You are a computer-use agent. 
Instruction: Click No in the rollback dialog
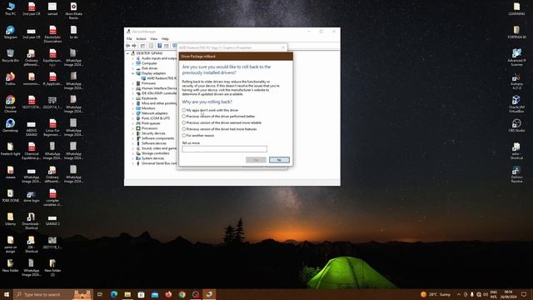pyautogui.click(x=279, y=160)
